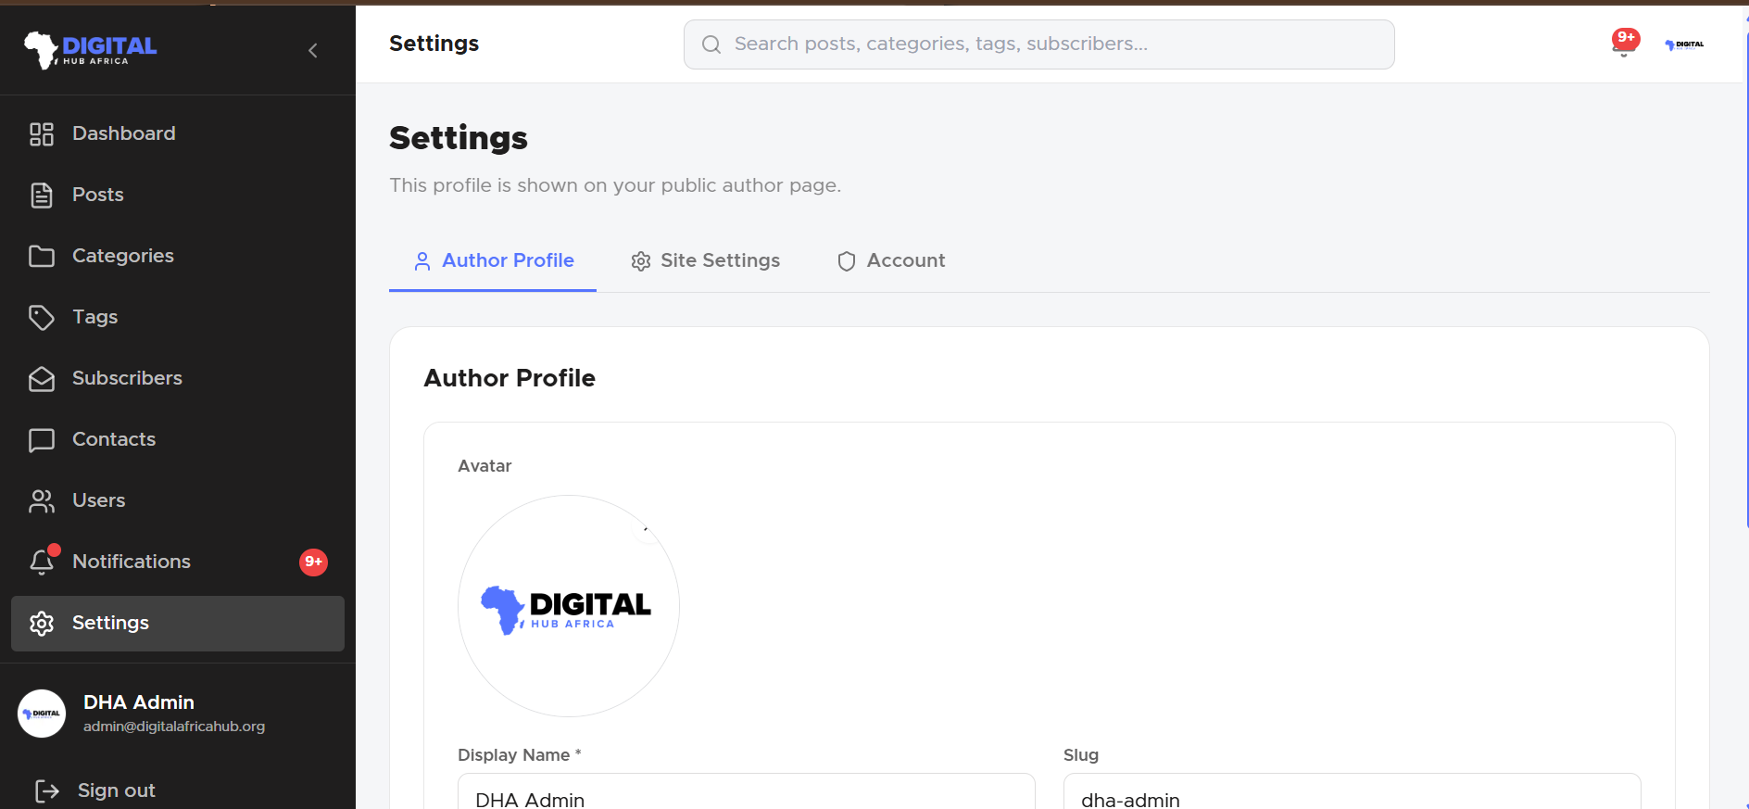Screen dimensions: 1749x809
Task: Switch to the Site Settings tab
Action: point(705,261)
